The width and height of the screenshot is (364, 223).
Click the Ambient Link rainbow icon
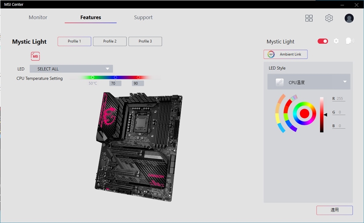click(x=271, y=54)
